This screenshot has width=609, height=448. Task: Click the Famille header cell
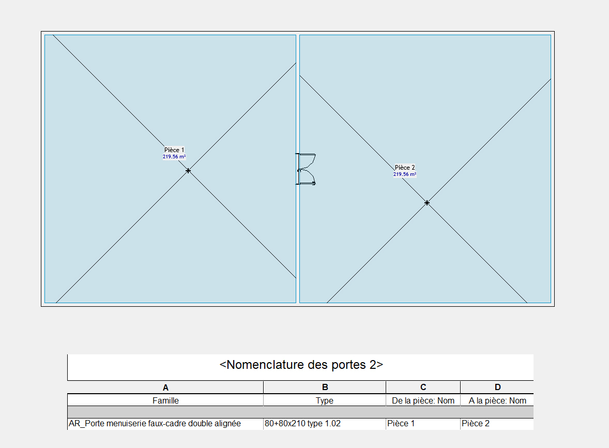click(165, 400)
